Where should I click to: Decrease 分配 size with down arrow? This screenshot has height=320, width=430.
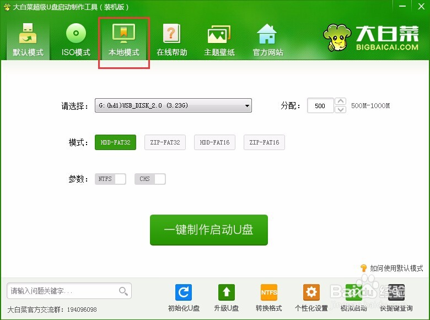(340, 109)
